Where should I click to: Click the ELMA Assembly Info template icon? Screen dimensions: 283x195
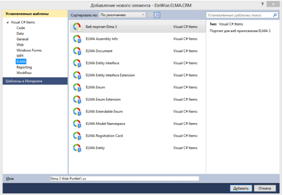coord(78,39)
